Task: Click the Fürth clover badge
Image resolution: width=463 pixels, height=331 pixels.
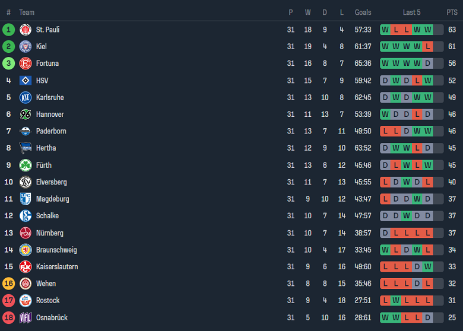Action: tap(26, 165)
